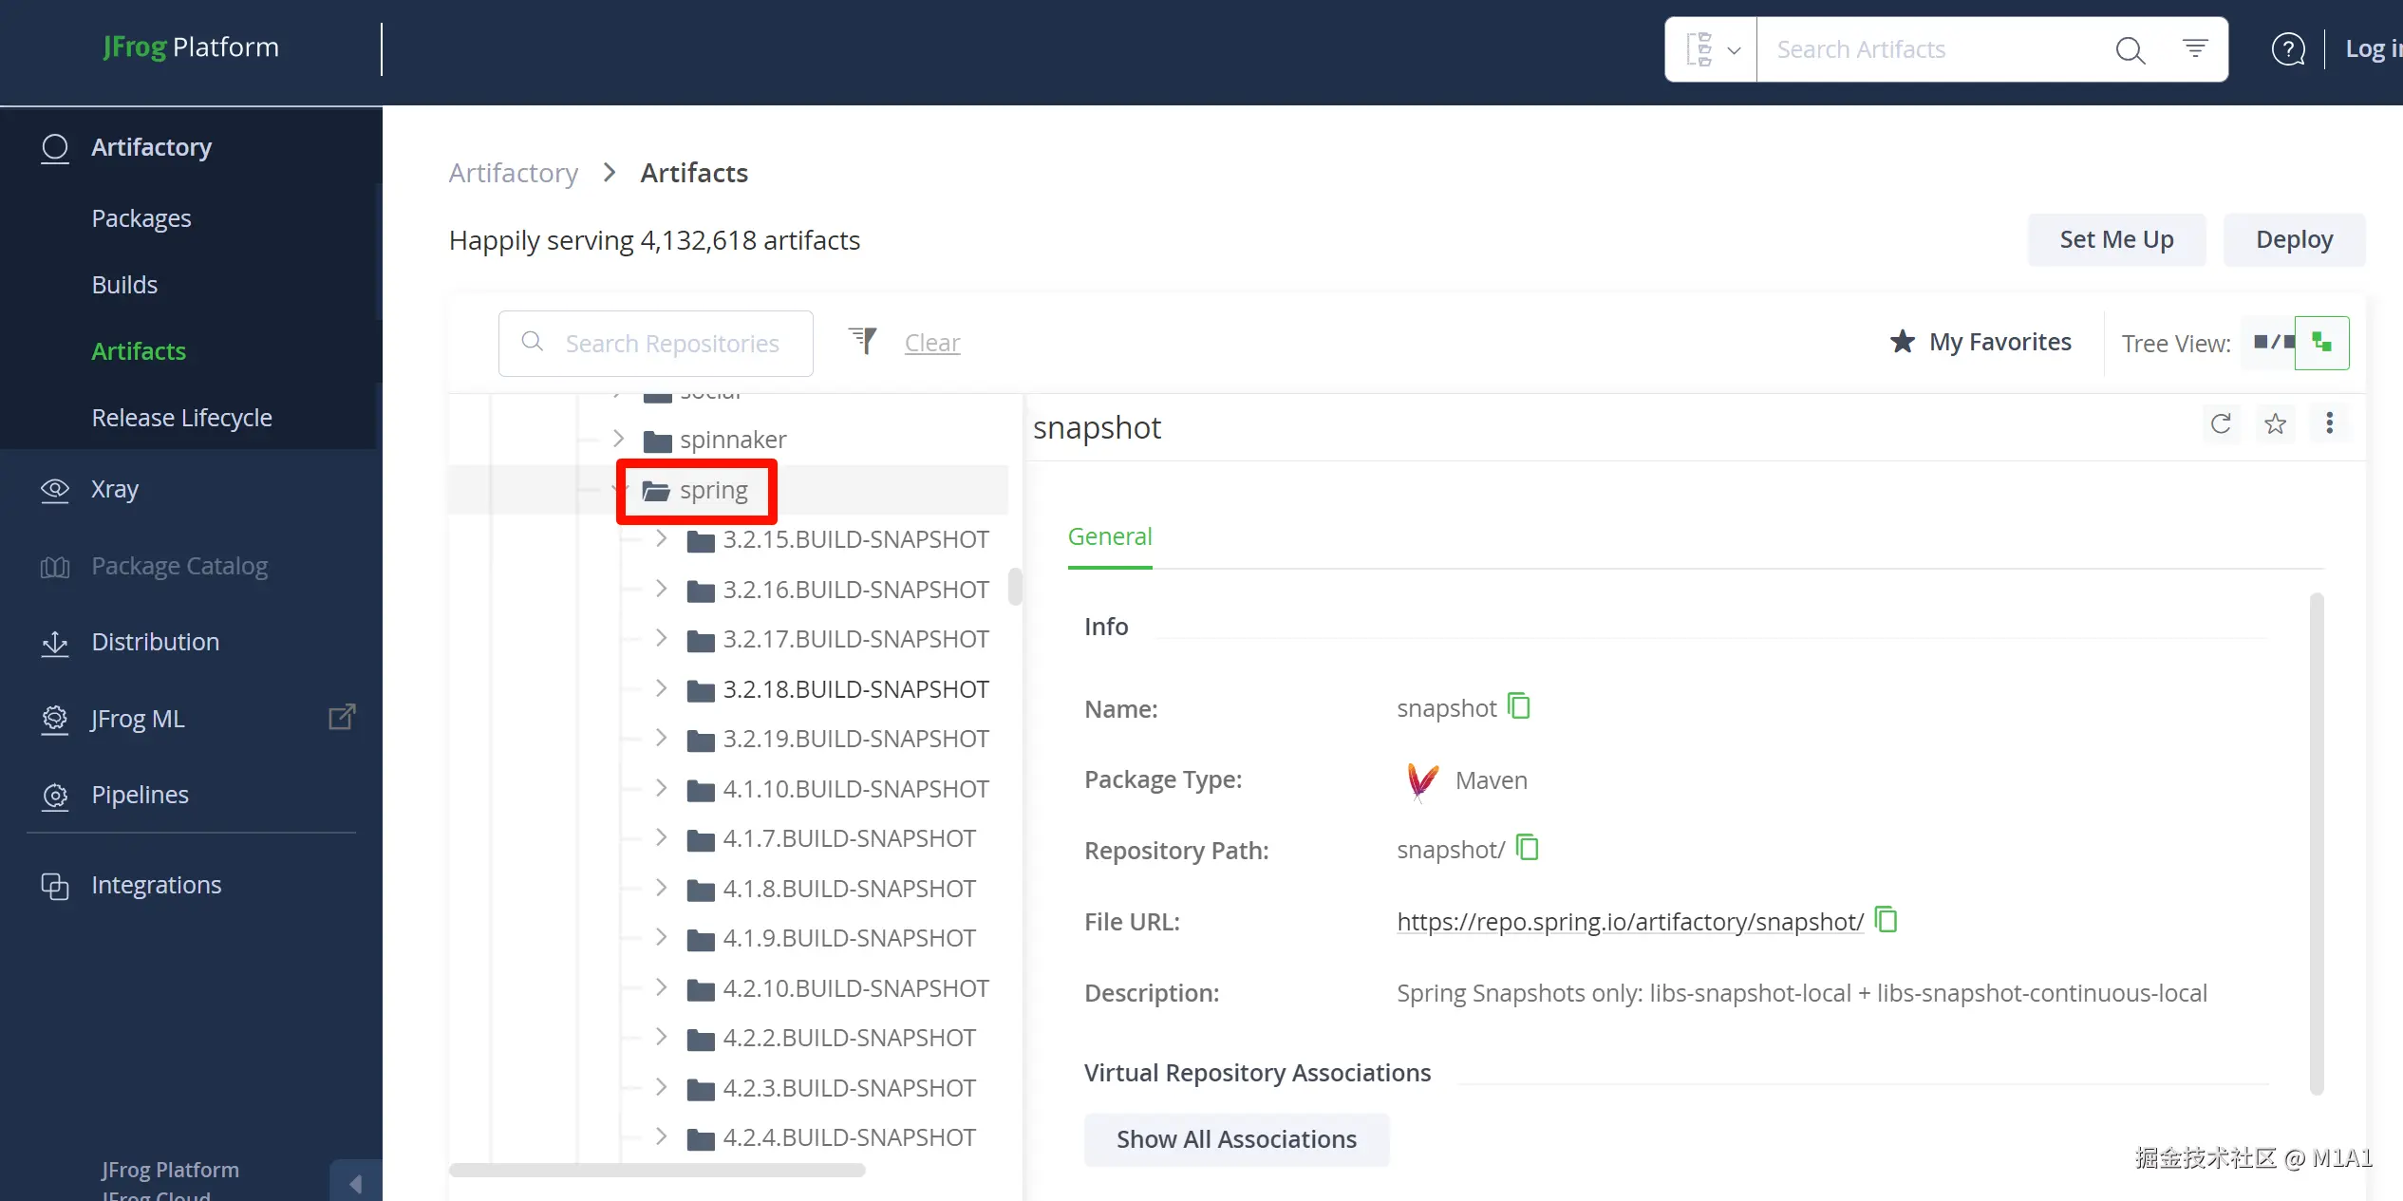The image size is (2403, 1201).
Task: Open the help question mark icon
Action: coord(2288,49)
